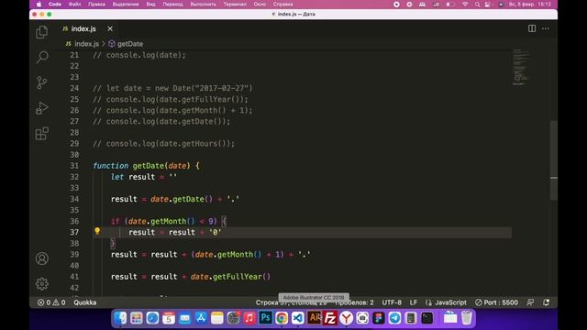Viewport: 587px width, 330px height.
Task: Open the Accounts menu in the activity bar
Action: point(42,258)
